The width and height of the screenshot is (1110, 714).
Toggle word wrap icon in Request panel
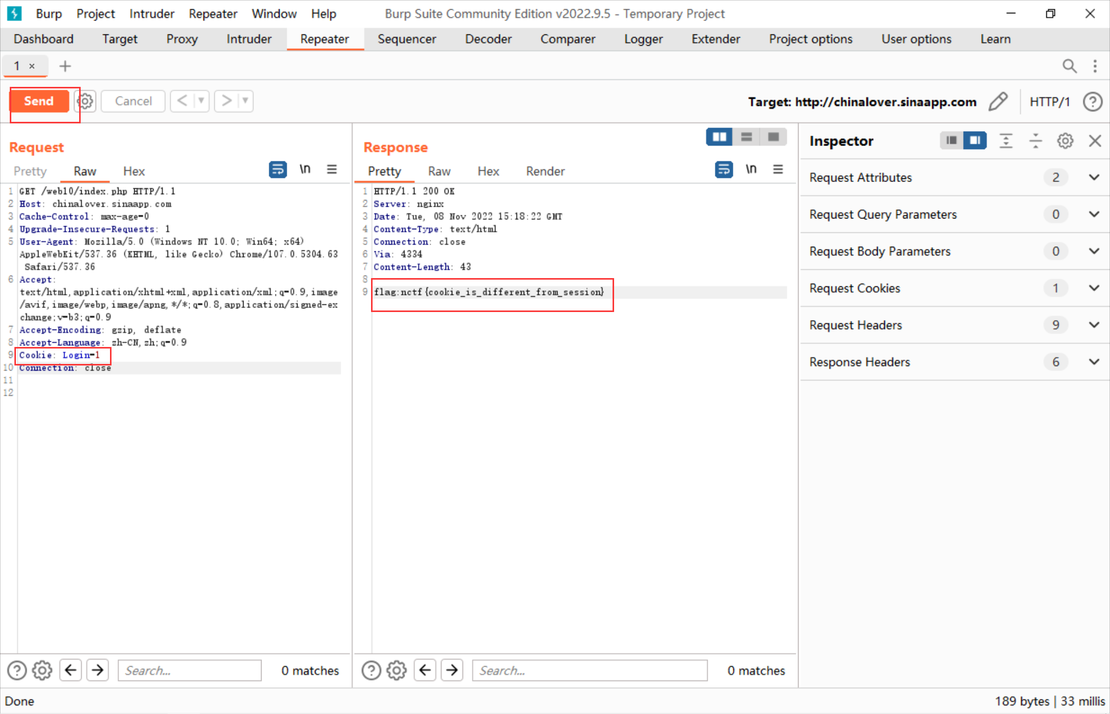click(x=277, y=170)
